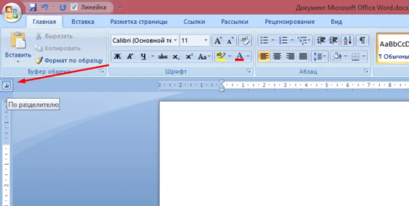Open the undo history dropdown arrow

(x=53, y=7)
